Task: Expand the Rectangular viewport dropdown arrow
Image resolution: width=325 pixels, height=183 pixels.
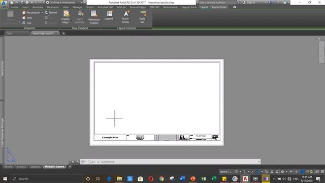Action: (x=42, y=13)
